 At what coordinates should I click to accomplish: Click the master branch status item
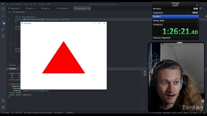pyautogui.click(x=6, y=112)
